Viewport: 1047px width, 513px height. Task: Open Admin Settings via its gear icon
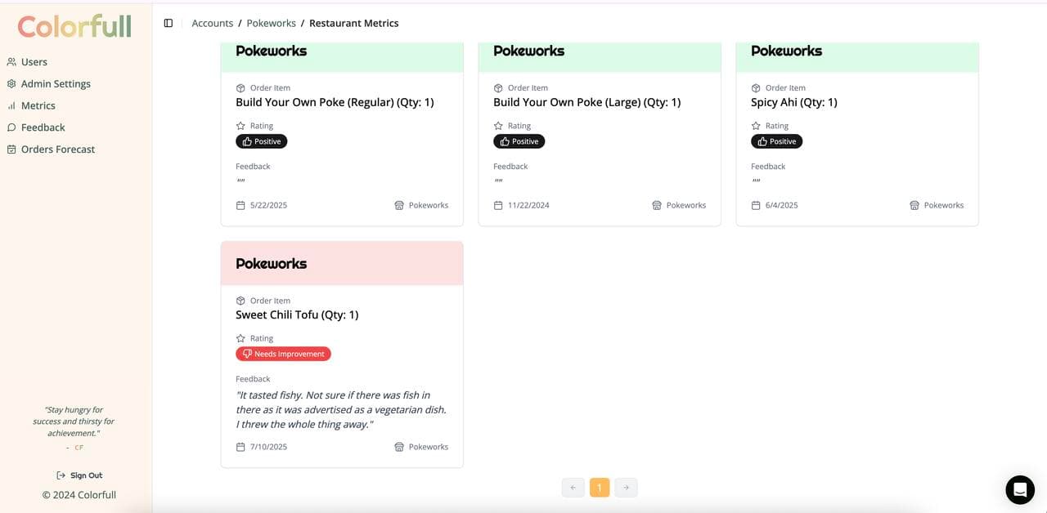pos(11,83)
